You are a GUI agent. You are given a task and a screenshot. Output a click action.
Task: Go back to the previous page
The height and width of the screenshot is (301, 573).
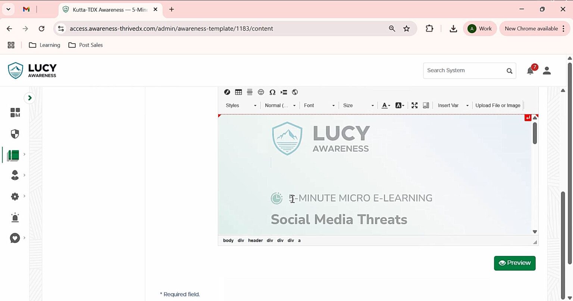pyautogui.click(x=9, y=29)
